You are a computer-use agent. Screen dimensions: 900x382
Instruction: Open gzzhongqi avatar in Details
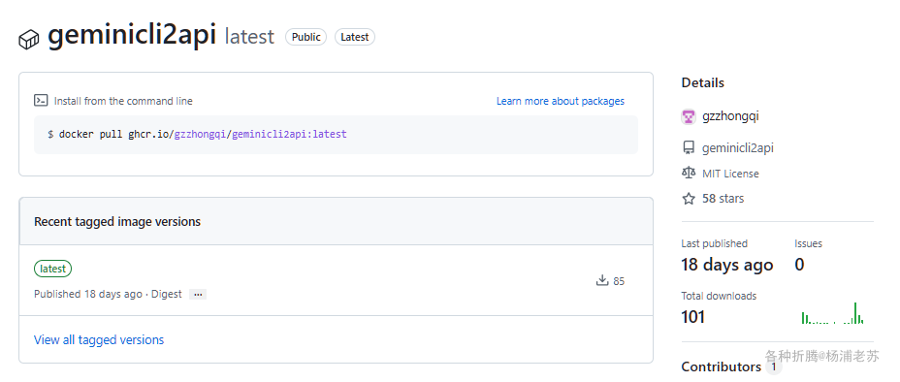click(x=689, y=116)
